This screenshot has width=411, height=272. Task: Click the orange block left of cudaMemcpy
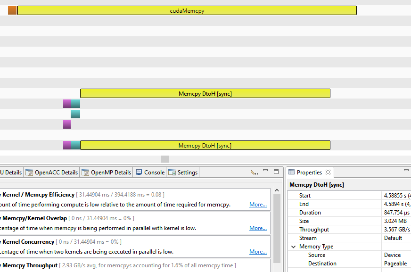point(12,10)
